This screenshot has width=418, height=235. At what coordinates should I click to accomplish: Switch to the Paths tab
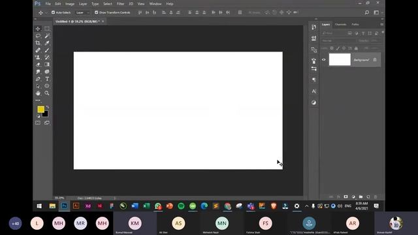tap(355, 24)
